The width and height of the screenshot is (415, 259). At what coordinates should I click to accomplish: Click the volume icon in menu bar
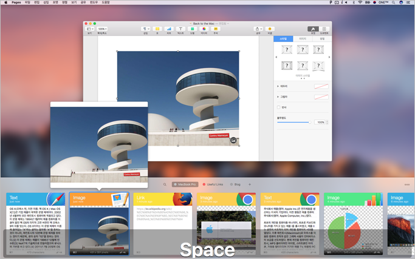[x=346, y=2]
